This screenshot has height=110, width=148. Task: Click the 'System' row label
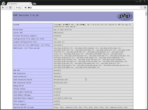pos(16,25)
